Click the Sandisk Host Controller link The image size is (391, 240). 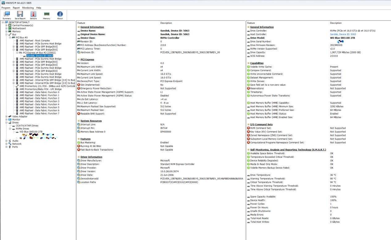[343, 34]
